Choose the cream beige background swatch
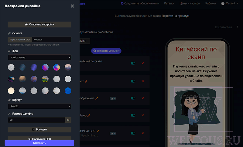 click(11, 91)
